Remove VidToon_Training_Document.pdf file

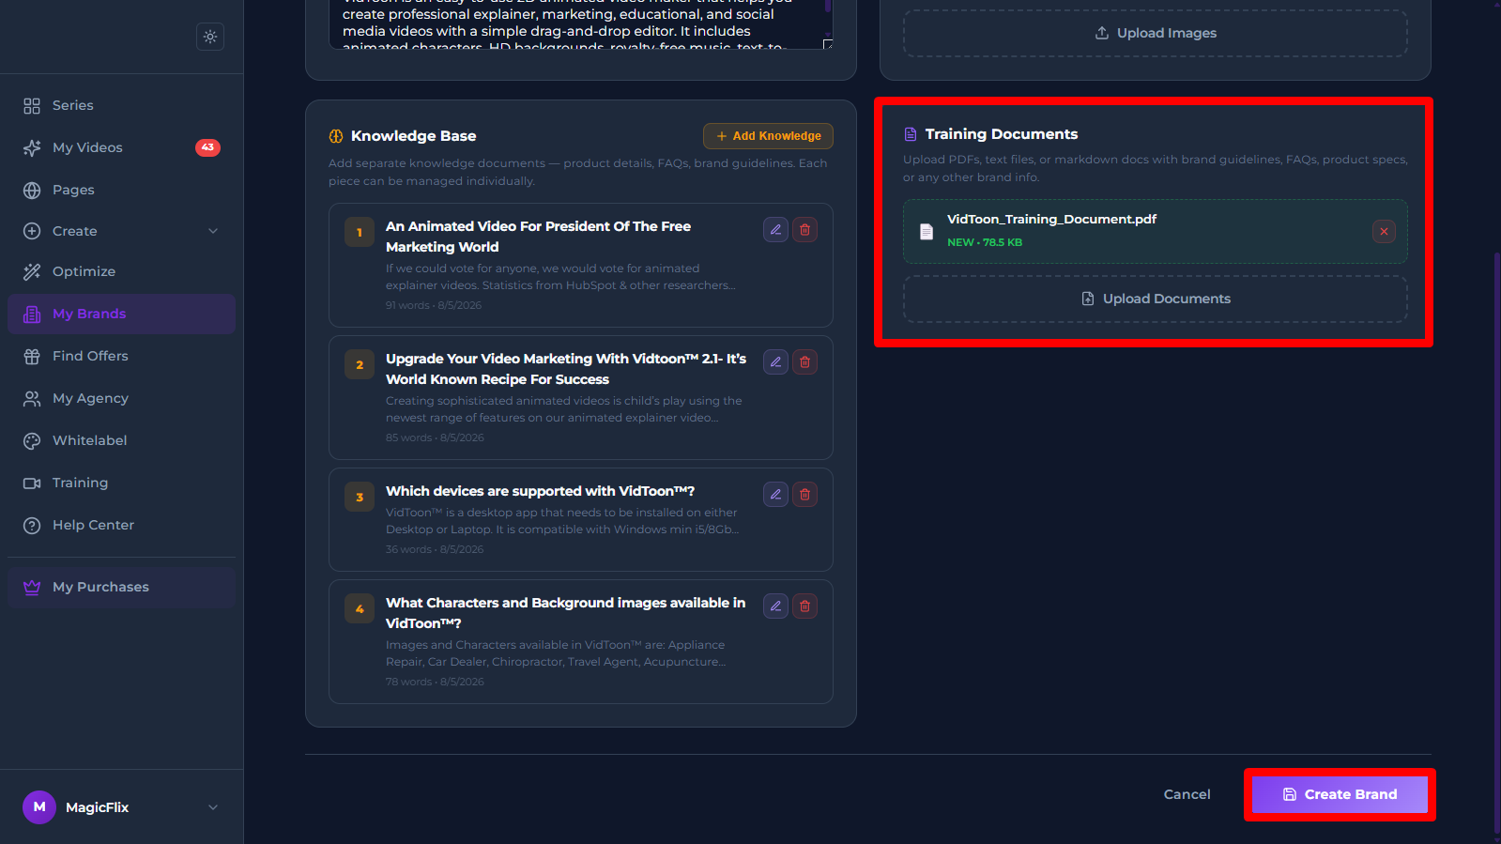tap(1384, 232)
